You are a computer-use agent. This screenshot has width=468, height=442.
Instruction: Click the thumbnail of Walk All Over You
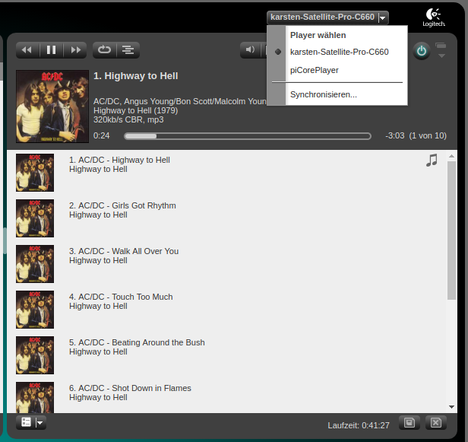pos(35,264)
